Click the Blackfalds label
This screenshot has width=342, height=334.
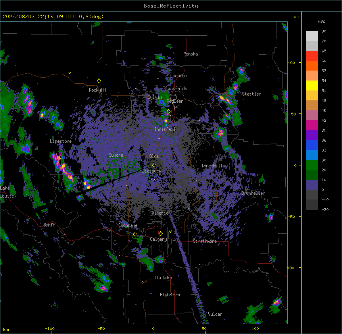(175, 88)
